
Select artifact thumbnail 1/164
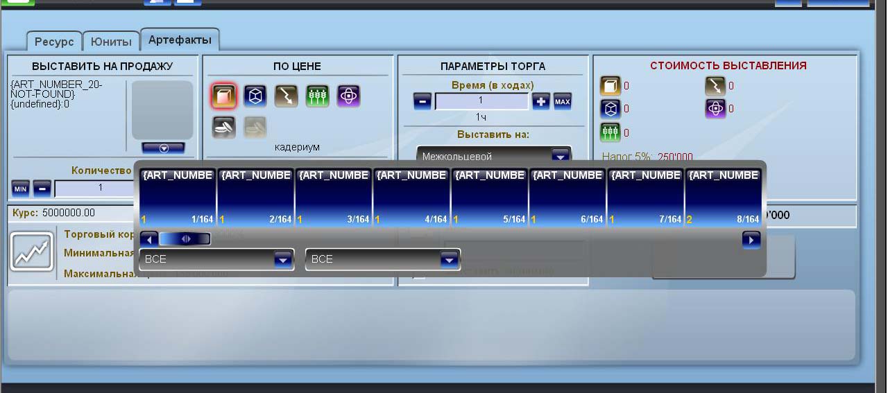178,197
